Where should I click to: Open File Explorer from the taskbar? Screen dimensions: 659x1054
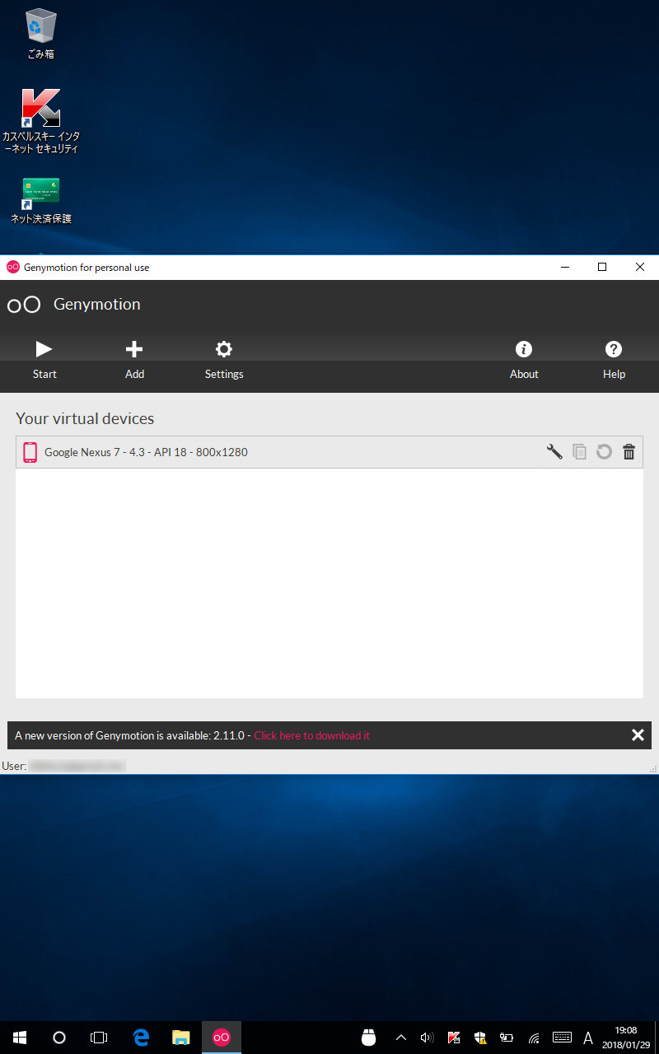(181, 1038)
